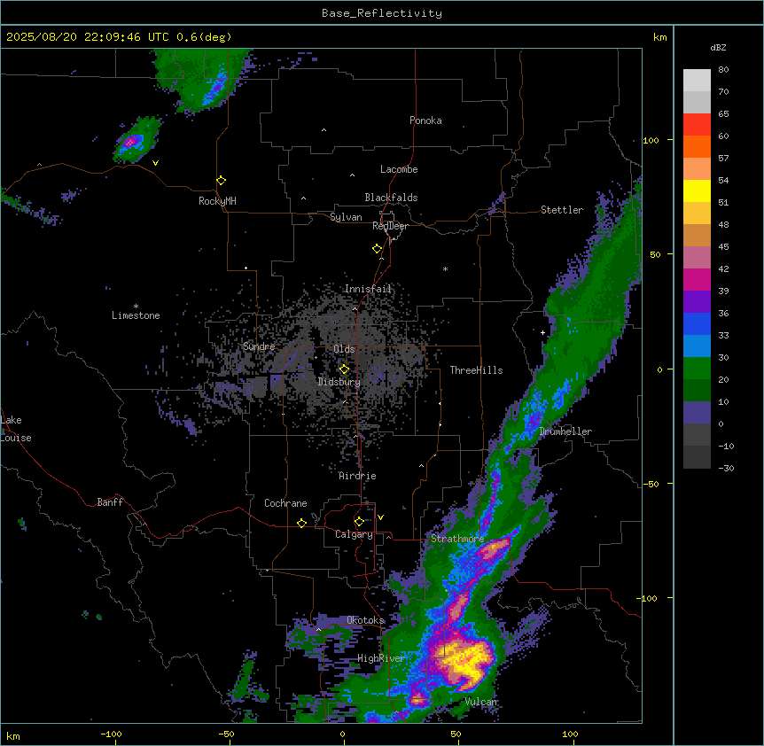764x746 pixels.
Task: Select the orange 57-60 dBZ legend swatch
Action: (697, 146)
